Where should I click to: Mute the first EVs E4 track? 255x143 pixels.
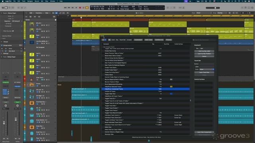42,25
